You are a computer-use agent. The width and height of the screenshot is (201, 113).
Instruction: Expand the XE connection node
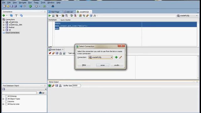(3, 30)
